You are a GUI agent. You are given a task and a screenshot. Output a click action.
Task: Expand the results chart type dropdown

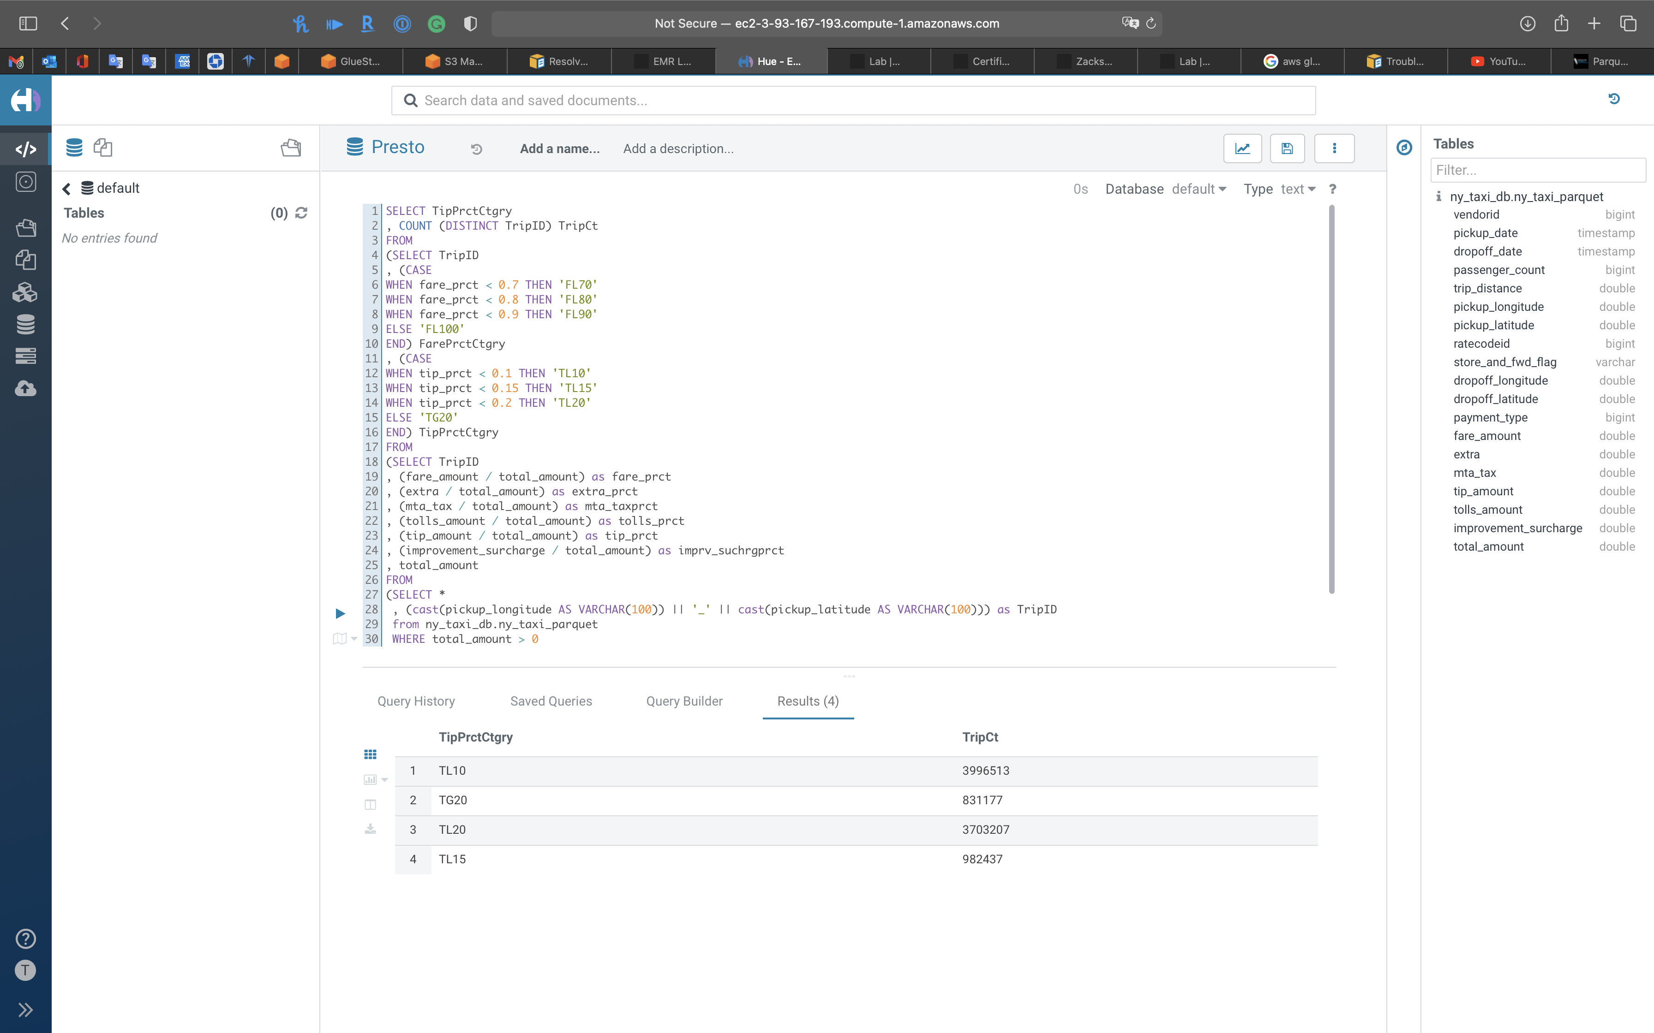(384, 779)
